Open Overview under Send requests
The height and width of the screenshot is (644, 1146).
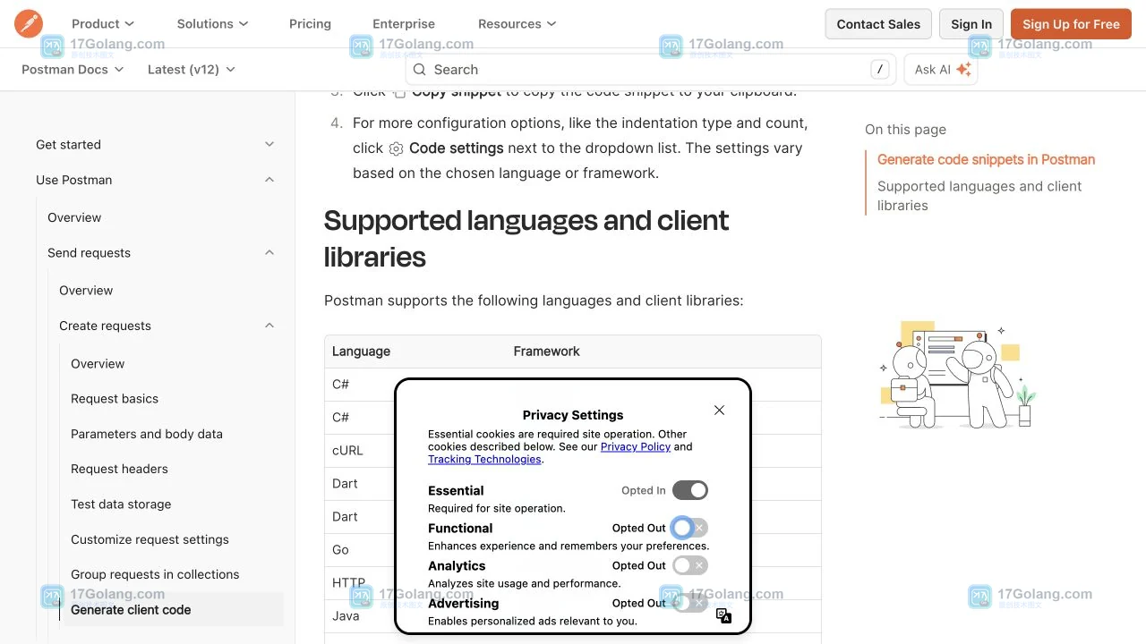click(x=86, y=291)
